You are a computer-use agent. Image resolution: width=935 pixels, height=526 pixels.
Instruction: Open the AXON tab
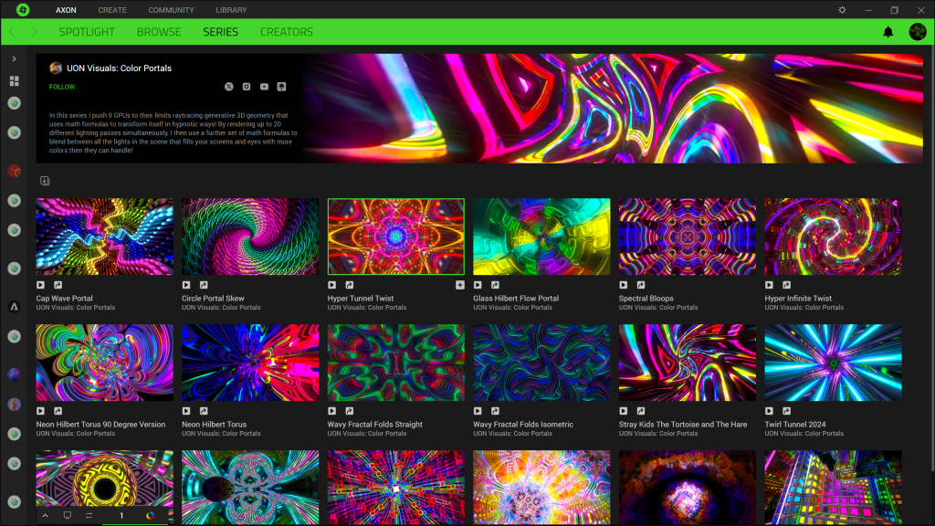tap(66, 10)
